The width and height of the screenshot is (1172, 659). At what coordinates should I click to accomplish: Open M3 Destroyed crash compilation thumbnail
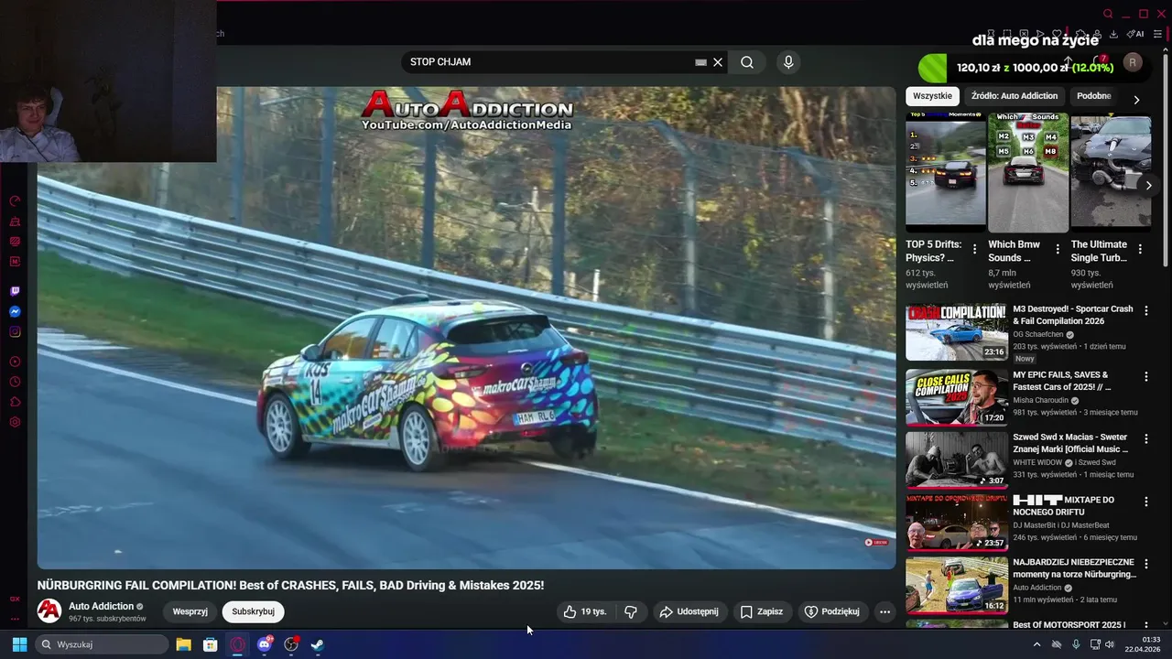coord(957,331)
